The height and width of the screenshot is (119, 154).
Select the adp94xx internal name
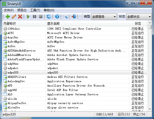[x=13, y=64]
